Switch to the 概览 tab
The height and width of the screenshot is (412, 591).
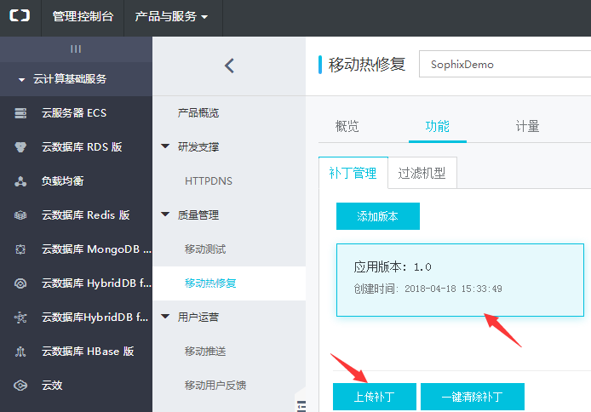point(347,126)
